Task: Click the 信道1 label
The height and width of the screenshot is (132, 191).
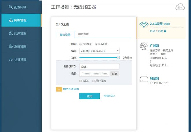Action: 167,24
